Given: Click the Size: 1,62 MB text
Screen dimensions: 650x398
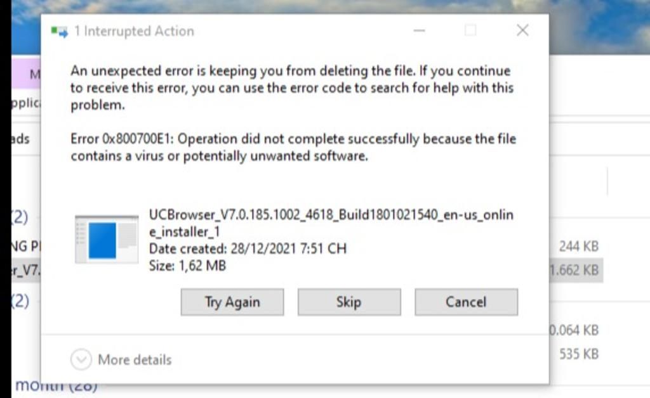Looking at the screenshot, I should (x=187, y=266).
